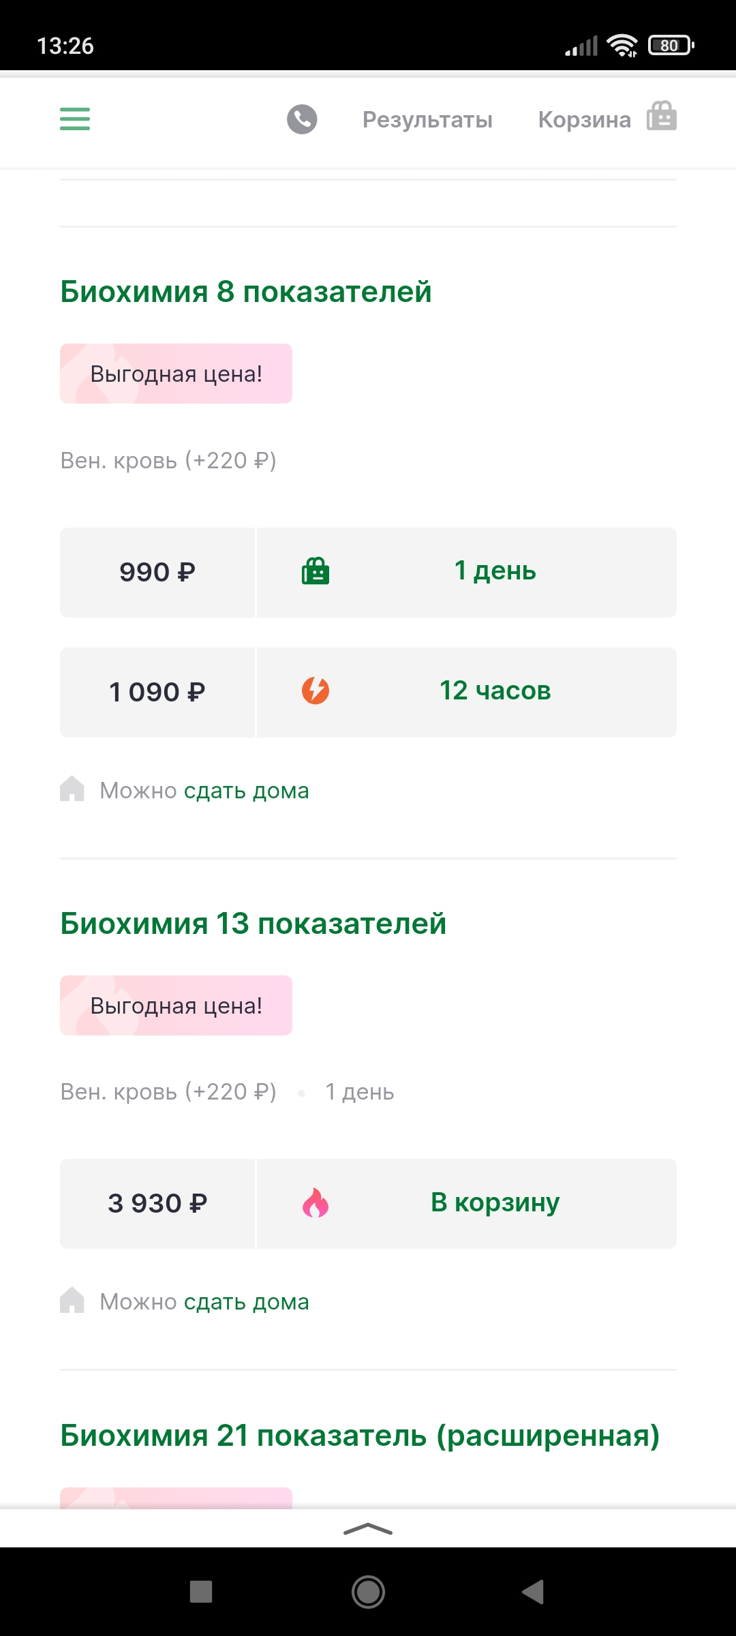Tap the 1 090 ₽ price cell

(157, 693)
